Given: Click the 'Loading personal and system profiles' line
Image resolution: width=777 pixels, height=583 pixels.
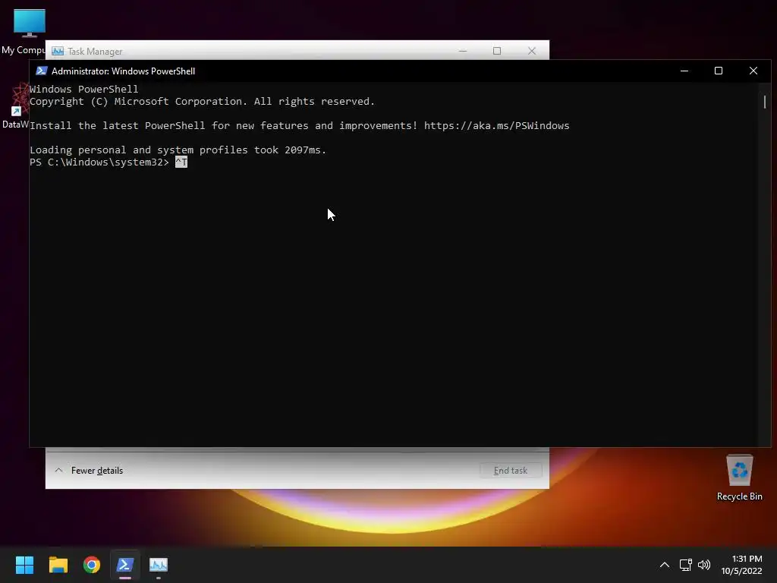Looking at the screenshot, I should (x=178, y=150).
